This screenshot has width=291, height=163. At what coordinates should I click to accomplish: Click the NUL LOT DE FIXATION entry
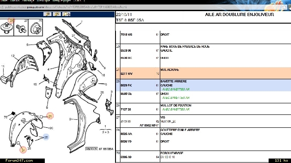tap(176, 106)
